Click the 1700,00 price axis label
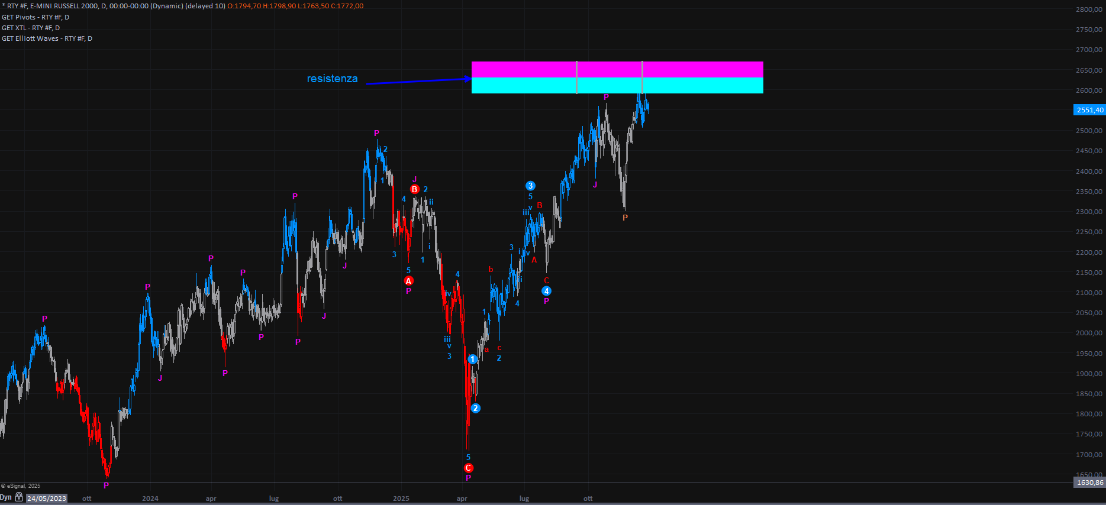This screenshot has height=505, width=1106. point(1089,455)
